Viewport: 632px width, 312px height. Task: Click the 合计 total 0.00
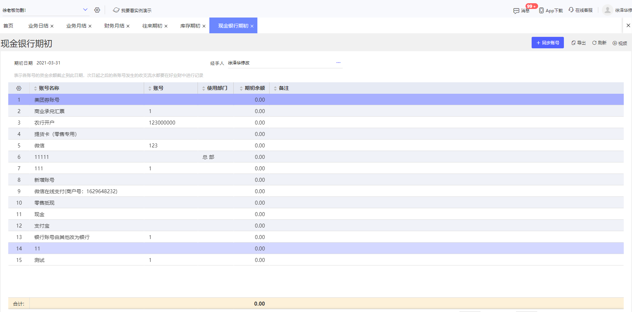pos(260,304)
